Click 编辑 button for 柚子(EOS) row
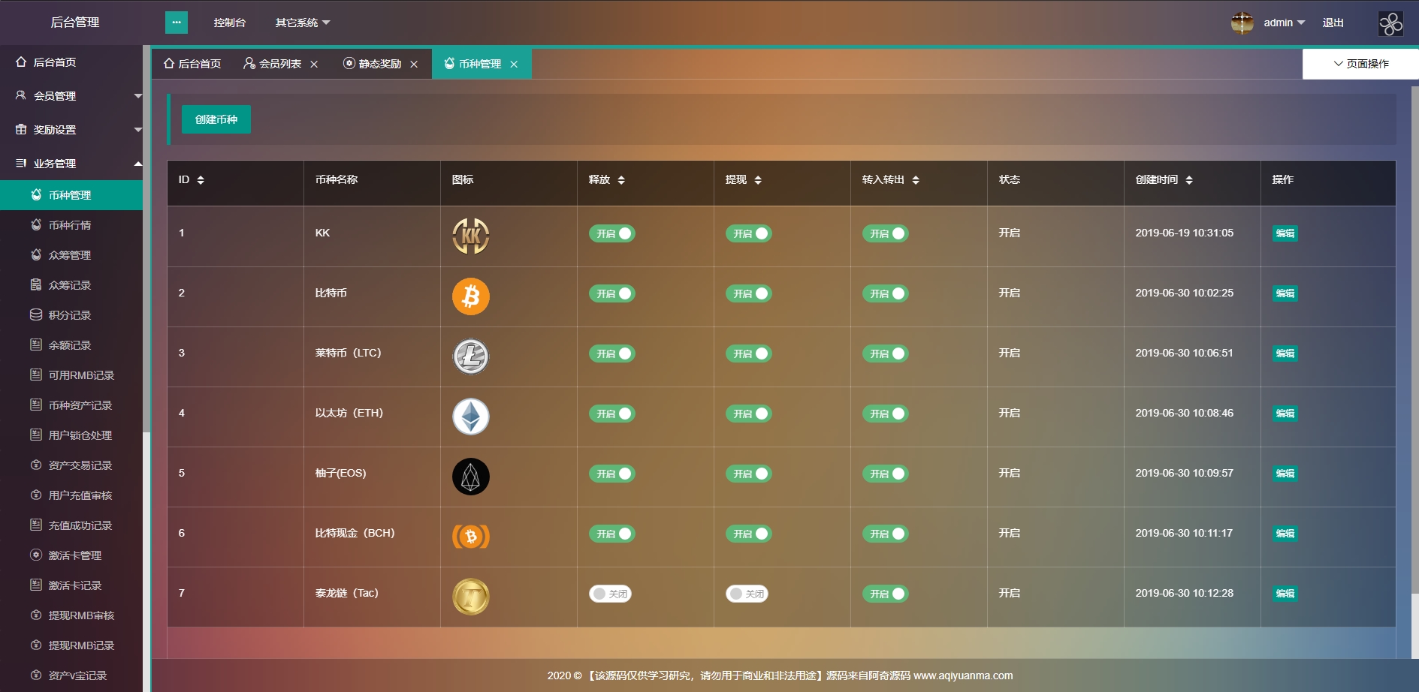 1285,474
